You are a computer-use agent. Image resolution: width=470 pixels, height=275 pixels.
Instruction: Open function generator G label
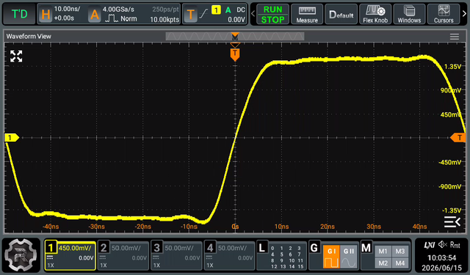click(314, 248)
